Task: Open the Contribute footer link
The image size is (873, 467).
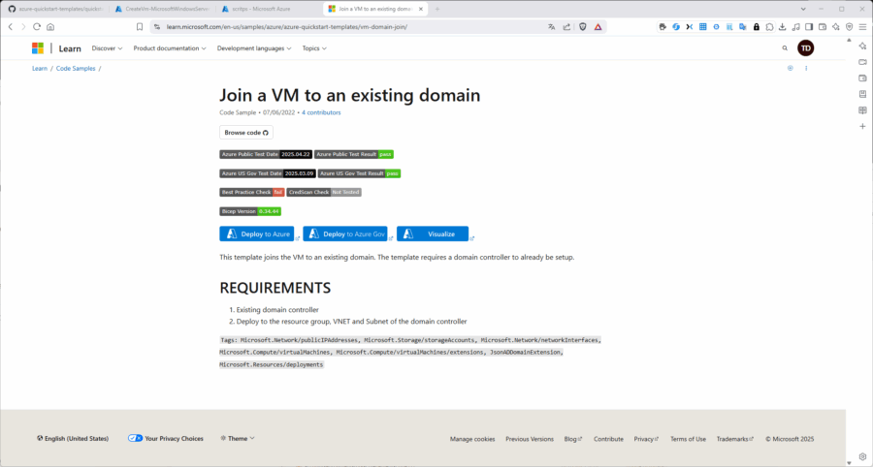Action: pos(608,439)
